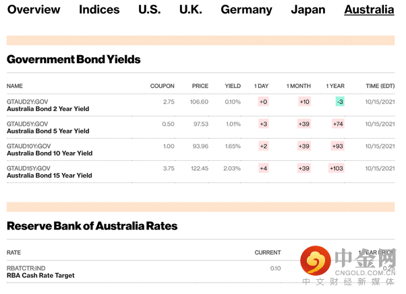
Task: Click the green -3 one-year change badge
Action: tap(340, 102)
